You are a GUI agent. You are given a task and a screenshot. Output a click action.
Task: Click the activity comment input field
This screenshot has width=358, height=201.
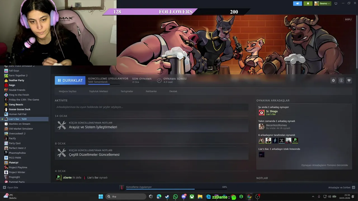click(152, 107)
